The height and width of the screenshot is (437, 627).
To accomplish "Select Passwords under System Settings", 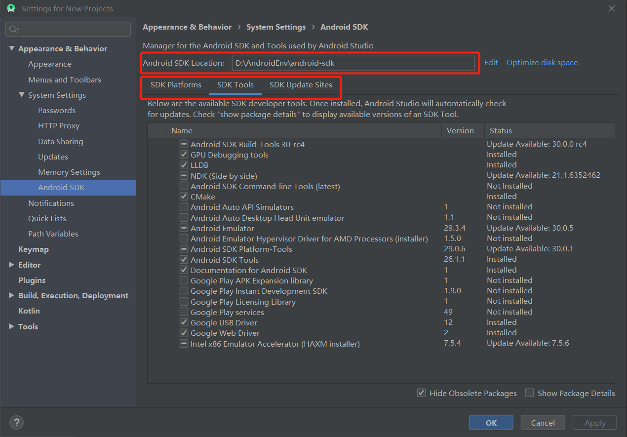I will point(57,111).
